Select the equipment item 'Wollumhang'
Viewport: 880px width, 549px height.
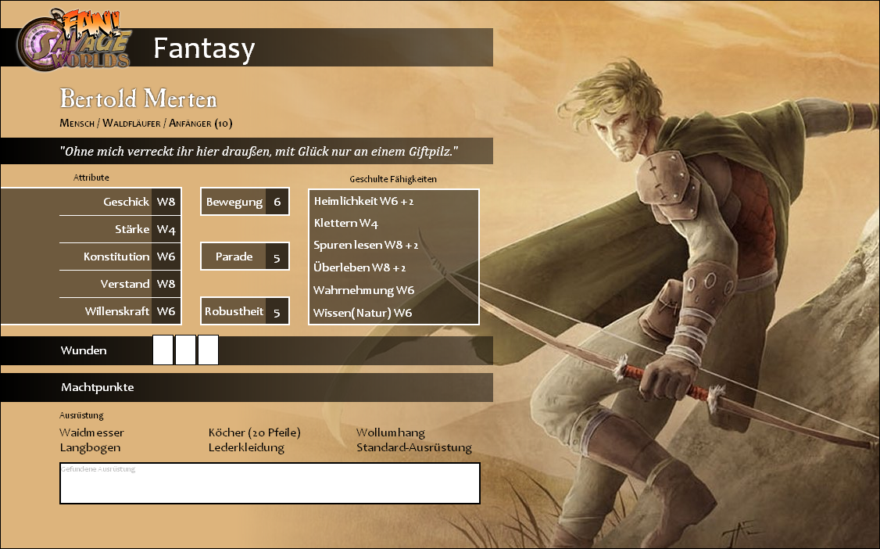coord(391,432)
